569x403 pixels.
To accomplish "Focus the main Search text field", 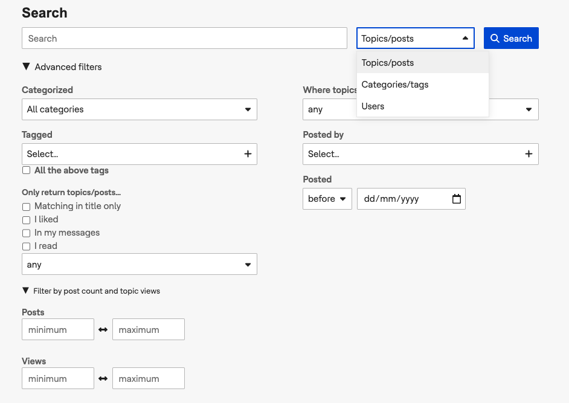I will tap(184, 38).
